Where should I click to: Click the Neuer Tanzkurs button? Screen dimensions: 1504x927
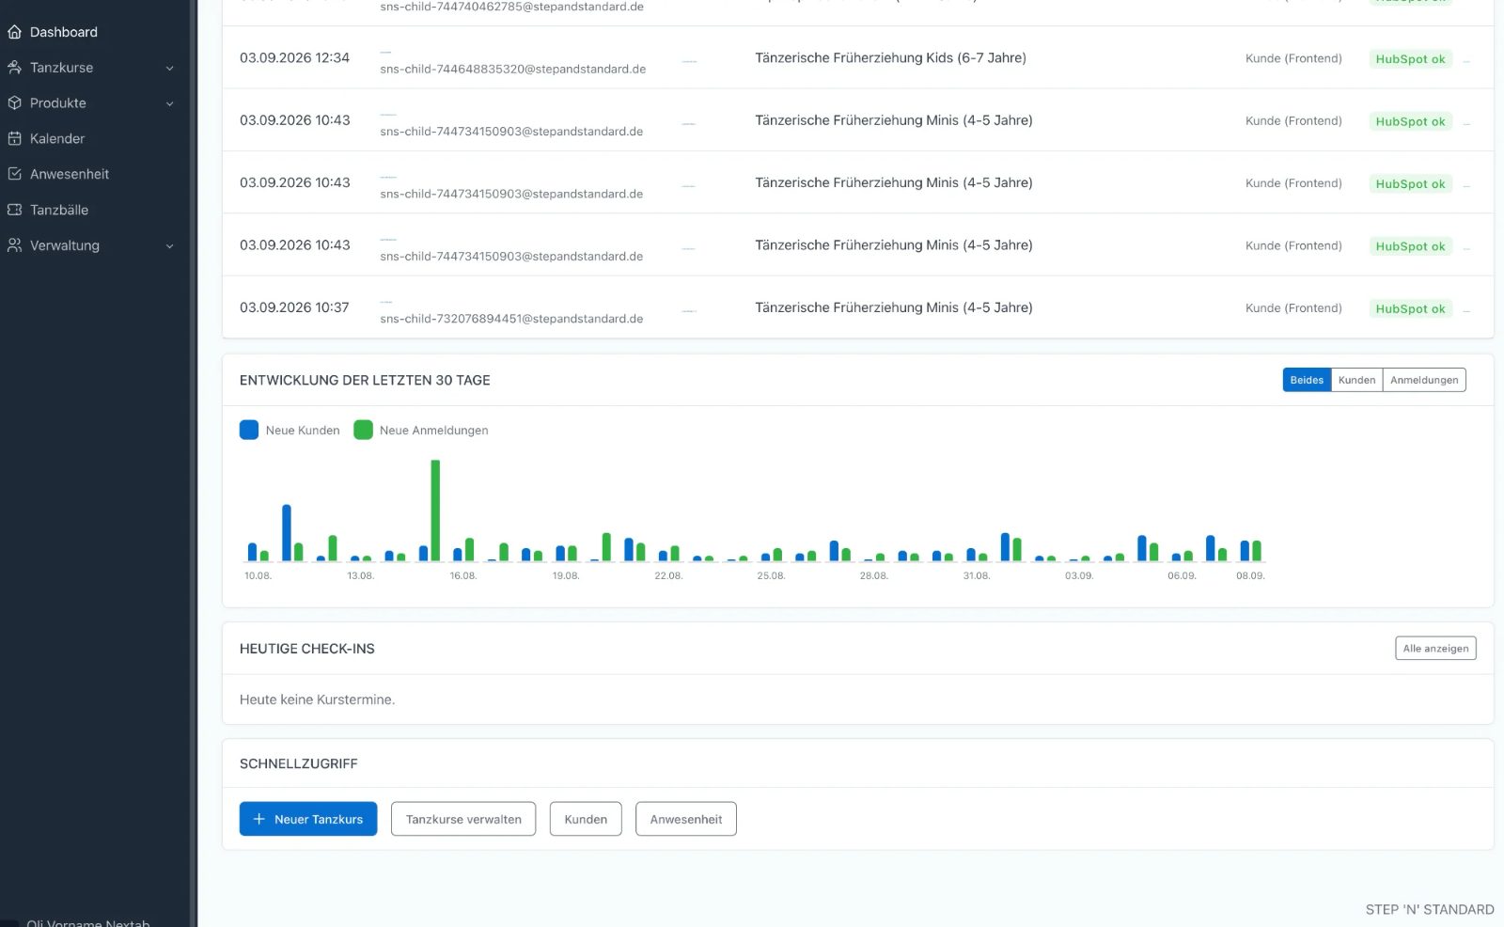[308, 819]
